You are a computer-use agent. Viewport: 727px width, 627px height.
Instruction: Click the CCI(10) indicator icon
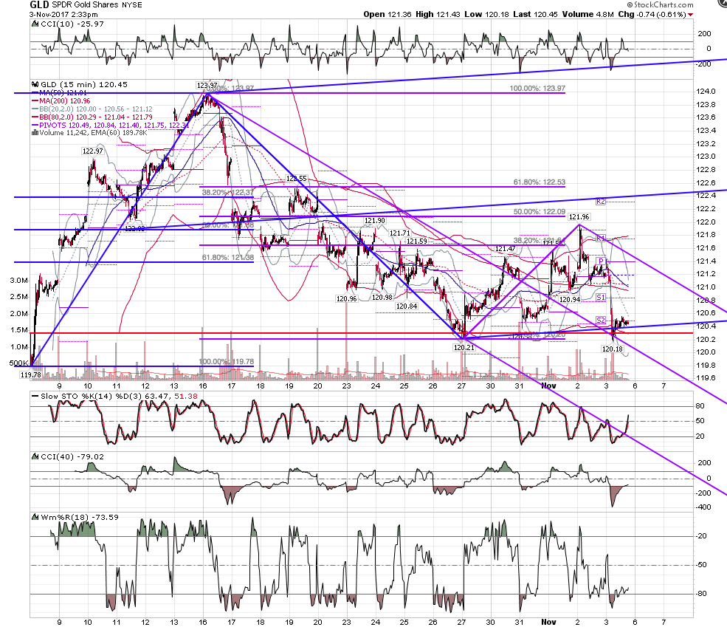click(x=35, y=24)
